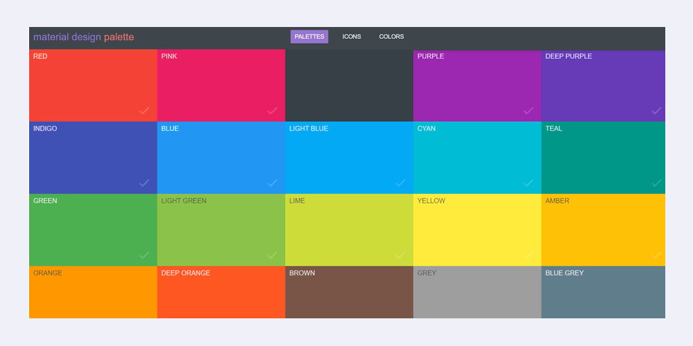Select the Brown color swatch

click(x=349, y=292)
